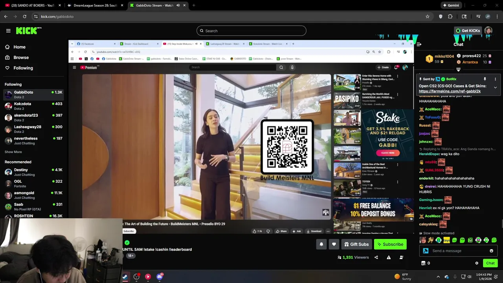
Task: Click the KICK logo
Action: (29, 31)
